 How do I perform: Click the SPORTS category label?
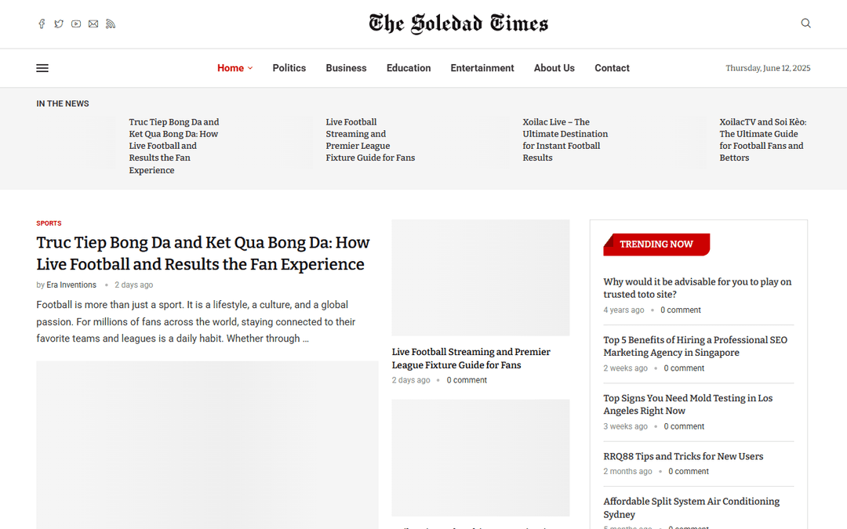point(49,223)
